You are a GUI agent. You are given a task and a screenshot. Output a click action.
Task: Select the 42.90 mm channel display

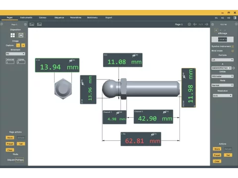coord(153,117)
